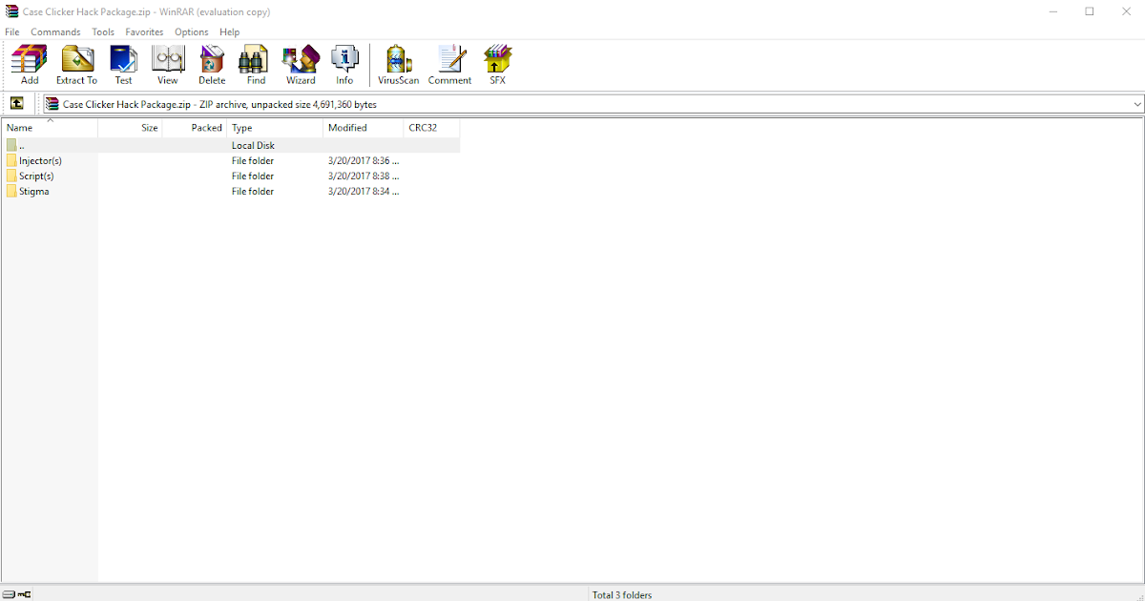The height and width of the screenshot is (601, 1145).
Task: Go up one level with arrow button
Action: pos(16,104)
